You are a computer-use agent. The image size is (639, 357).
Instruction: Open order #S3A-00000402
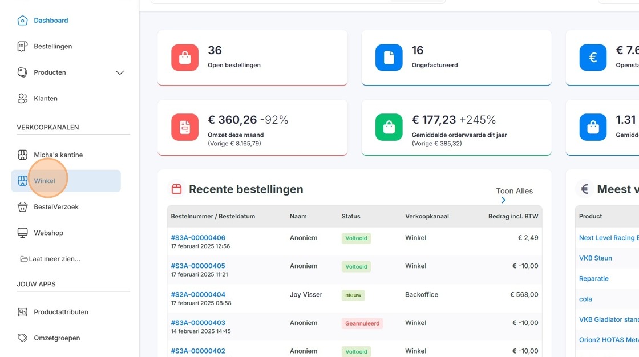pos(198,351)
